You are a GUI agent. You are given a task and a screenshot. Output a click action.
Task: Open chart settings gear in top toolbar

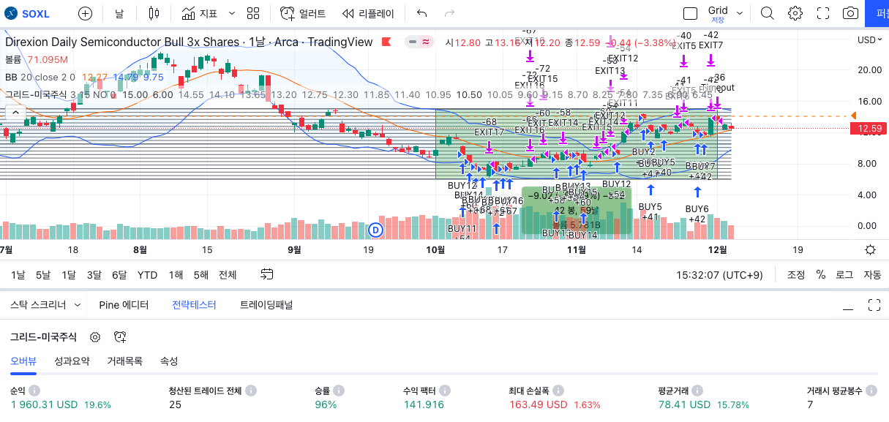[795, 13]
